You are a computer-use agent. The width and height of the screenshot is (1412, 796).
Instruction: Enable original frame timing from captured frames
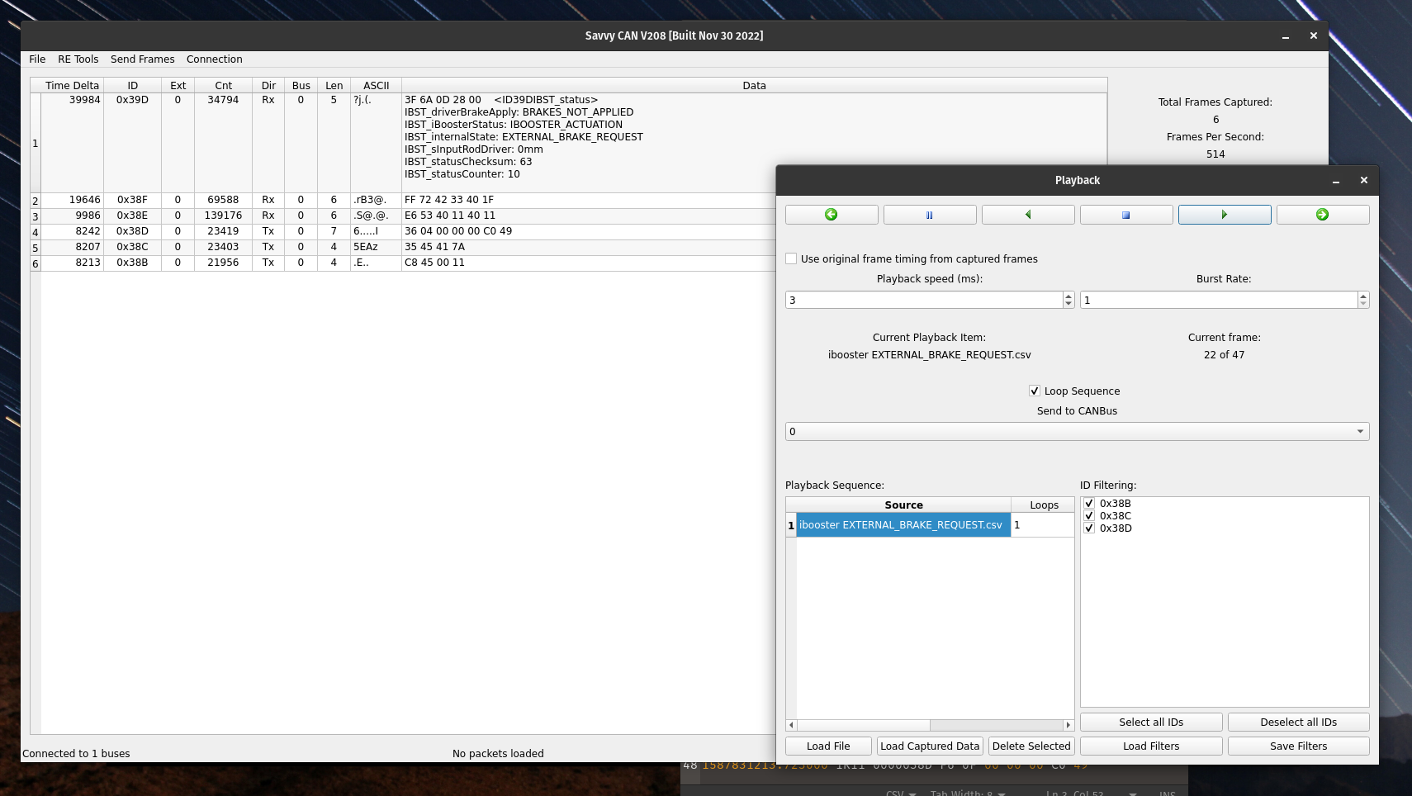(x=791, y=258)
